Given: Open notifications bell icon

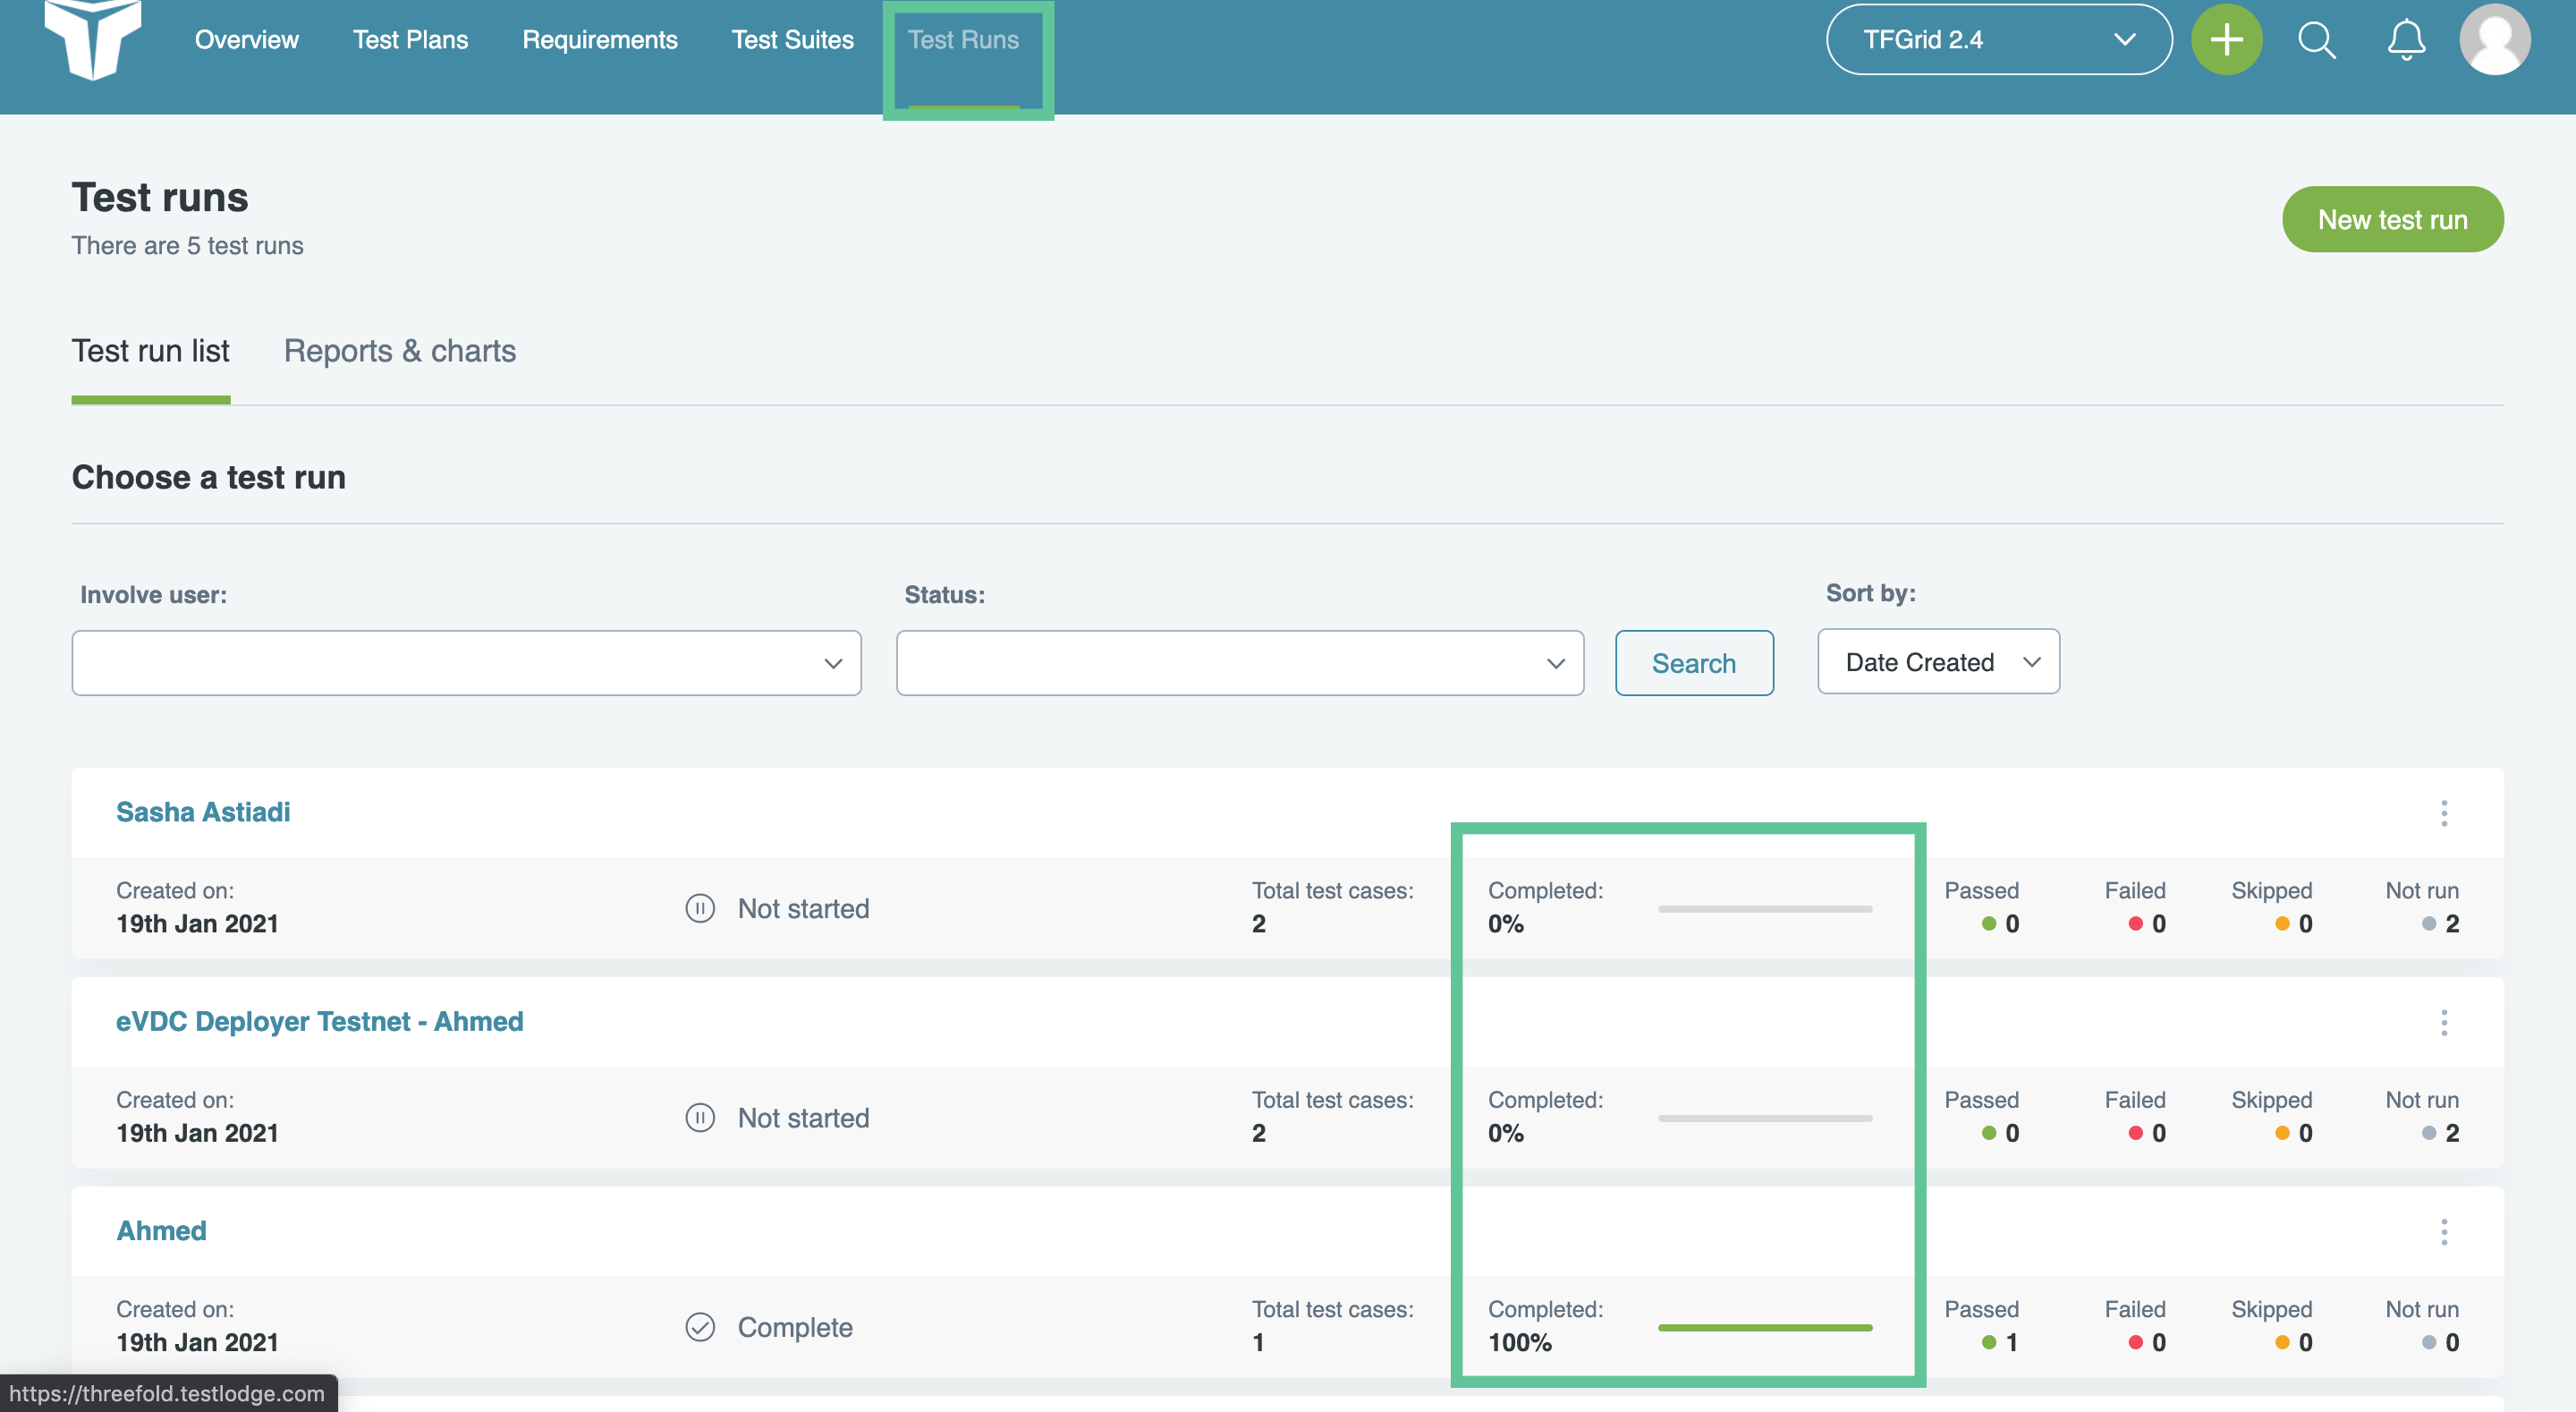Looking at the screenshot, I should [2406, 40].
